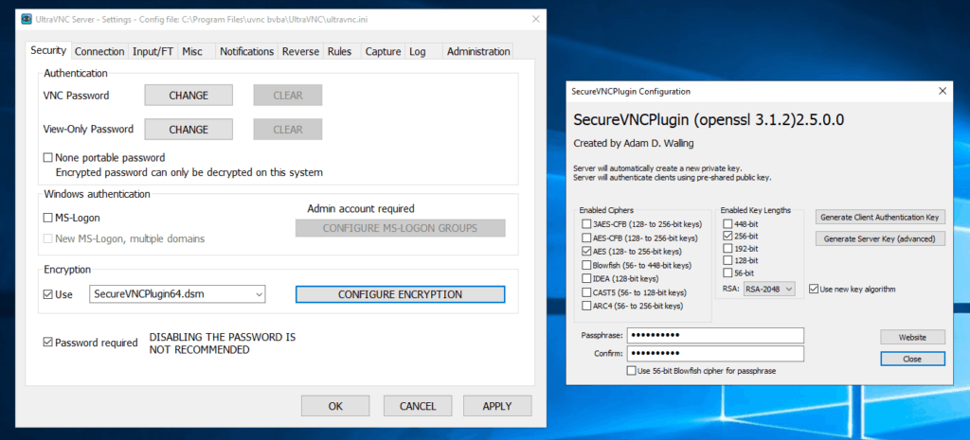Click Generate Server Key (advanced)
This screenshot has height=440, width=970.
880,238
